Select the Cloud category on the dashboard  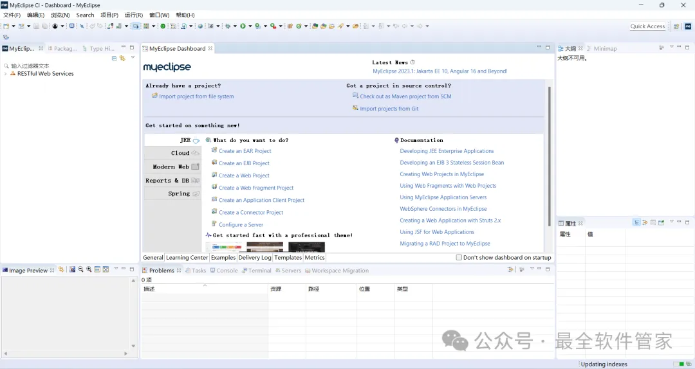pyautogui.click(x=172, y=153)
